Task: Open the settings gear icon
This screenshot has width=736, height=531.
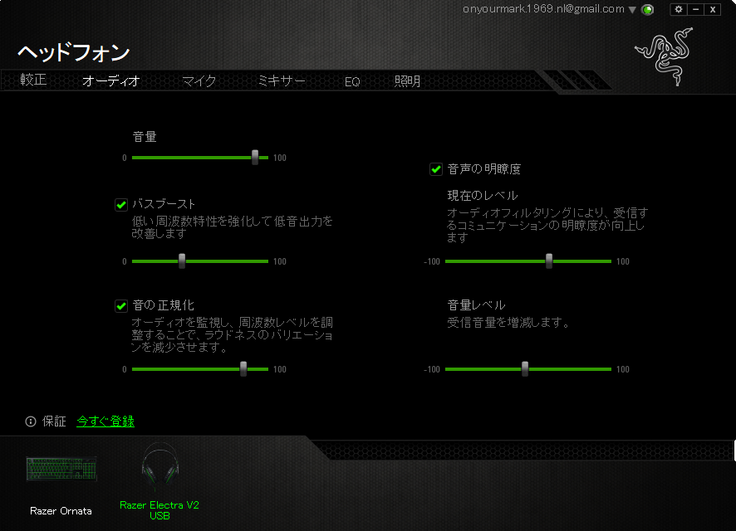Action: click(x=678, y=9)
